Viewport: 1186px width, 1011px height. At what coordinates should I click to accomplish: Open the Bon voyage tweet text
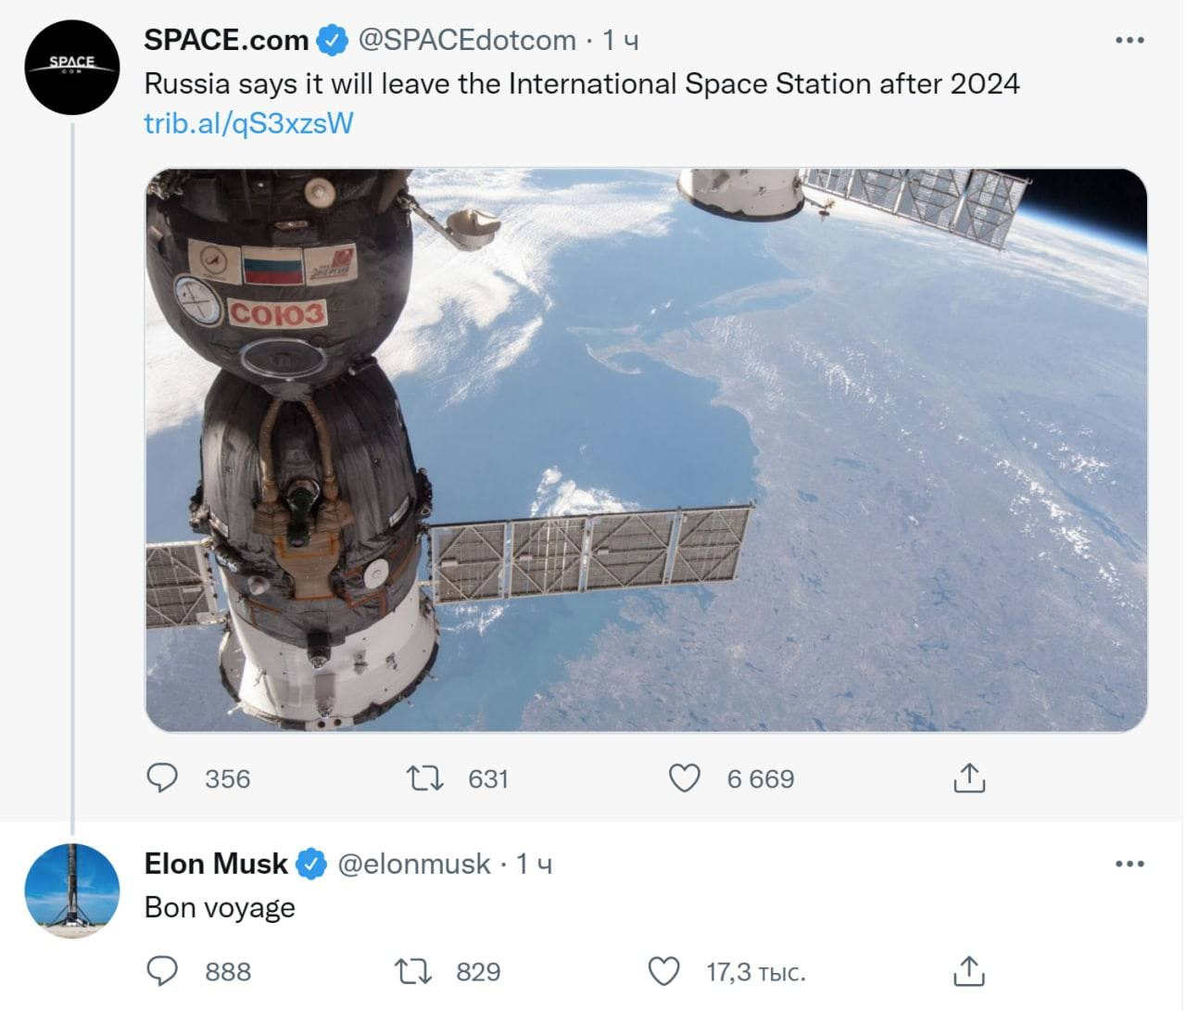220,907
